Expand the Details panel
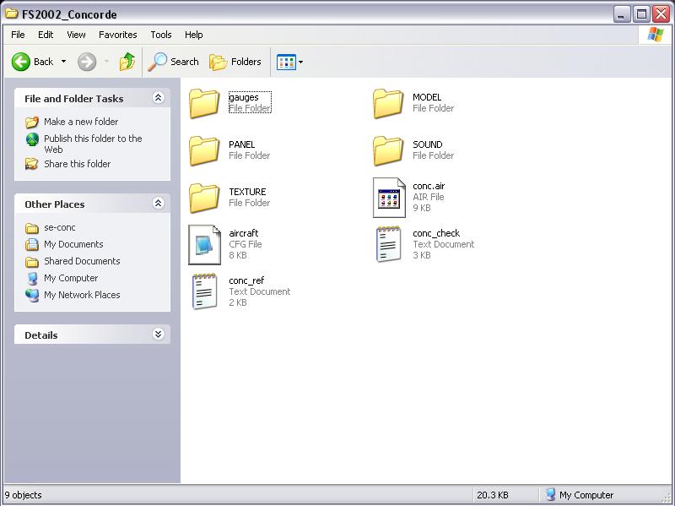This screenshot has width=675, height=506. pos(158,335)
